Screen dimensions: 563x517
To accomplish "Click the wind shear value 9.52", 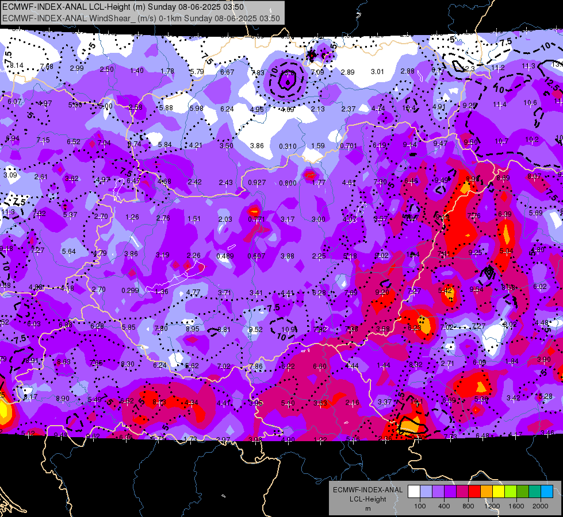I will click(256, 329).
